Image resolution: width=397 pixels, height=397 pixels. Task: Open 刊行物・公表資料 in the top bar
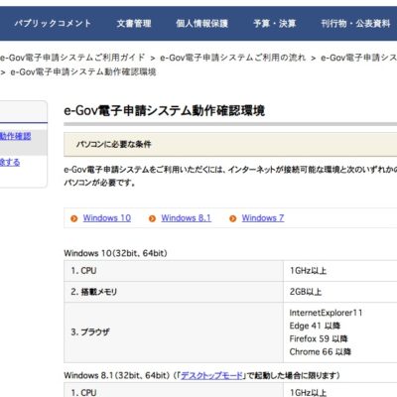pos(356,24)
